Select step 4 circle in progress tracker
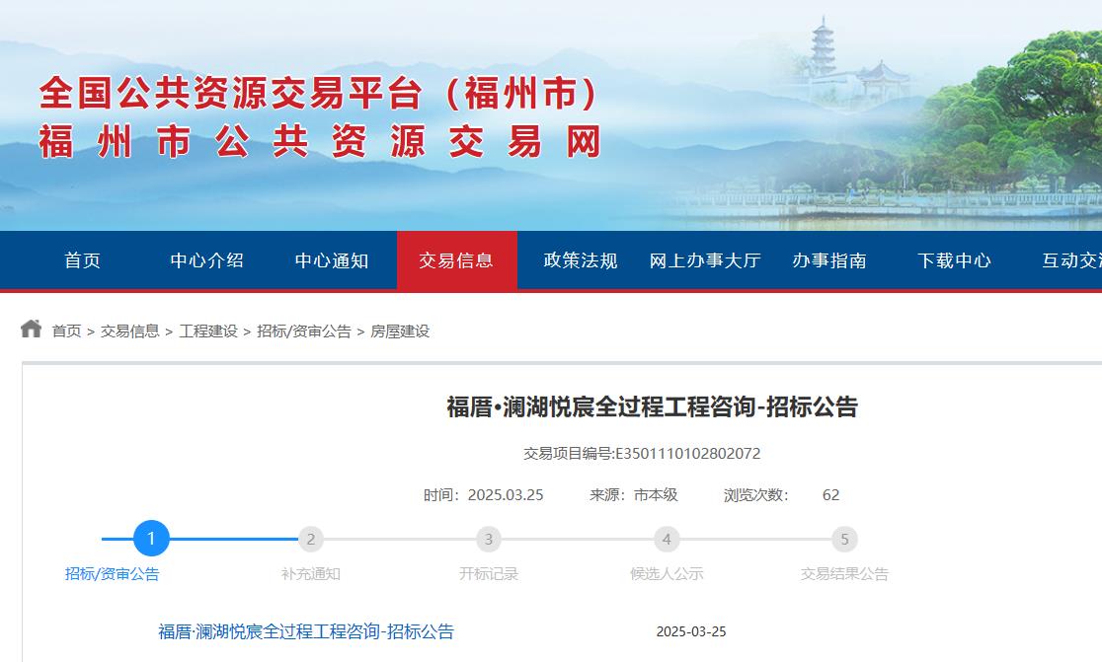 point(667,539)
